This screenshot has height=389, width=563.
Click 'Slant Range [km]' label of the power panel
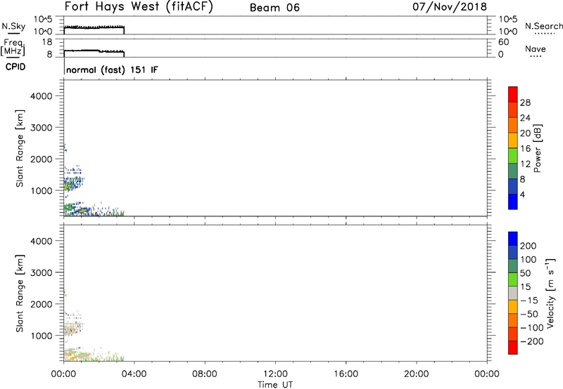coord(20,148)
